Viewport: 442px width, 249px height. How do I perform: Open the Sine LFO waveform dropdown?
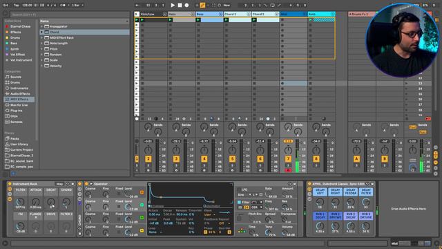point(244,195)
